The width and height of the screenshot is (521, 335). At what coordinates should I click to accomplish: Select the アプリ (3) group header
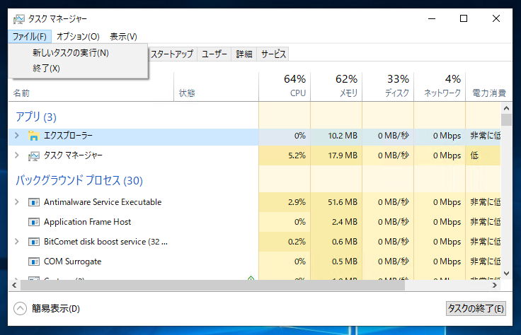(x=36, y=117)
